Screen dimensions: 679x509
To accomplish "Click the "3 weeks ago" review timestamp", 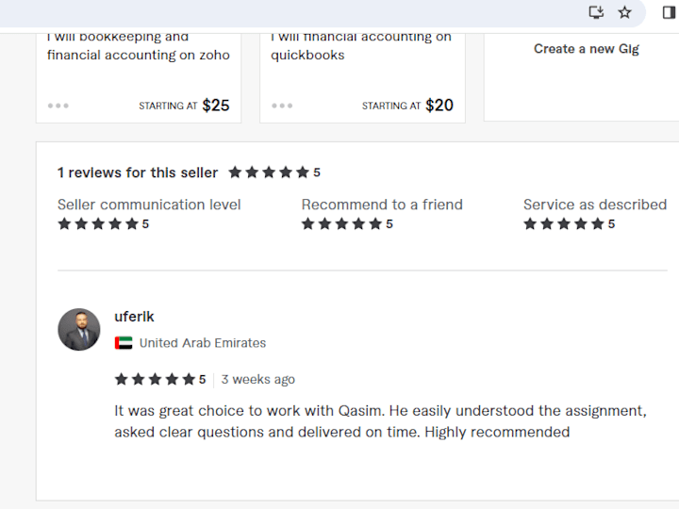I will click(x=258, y=380).
